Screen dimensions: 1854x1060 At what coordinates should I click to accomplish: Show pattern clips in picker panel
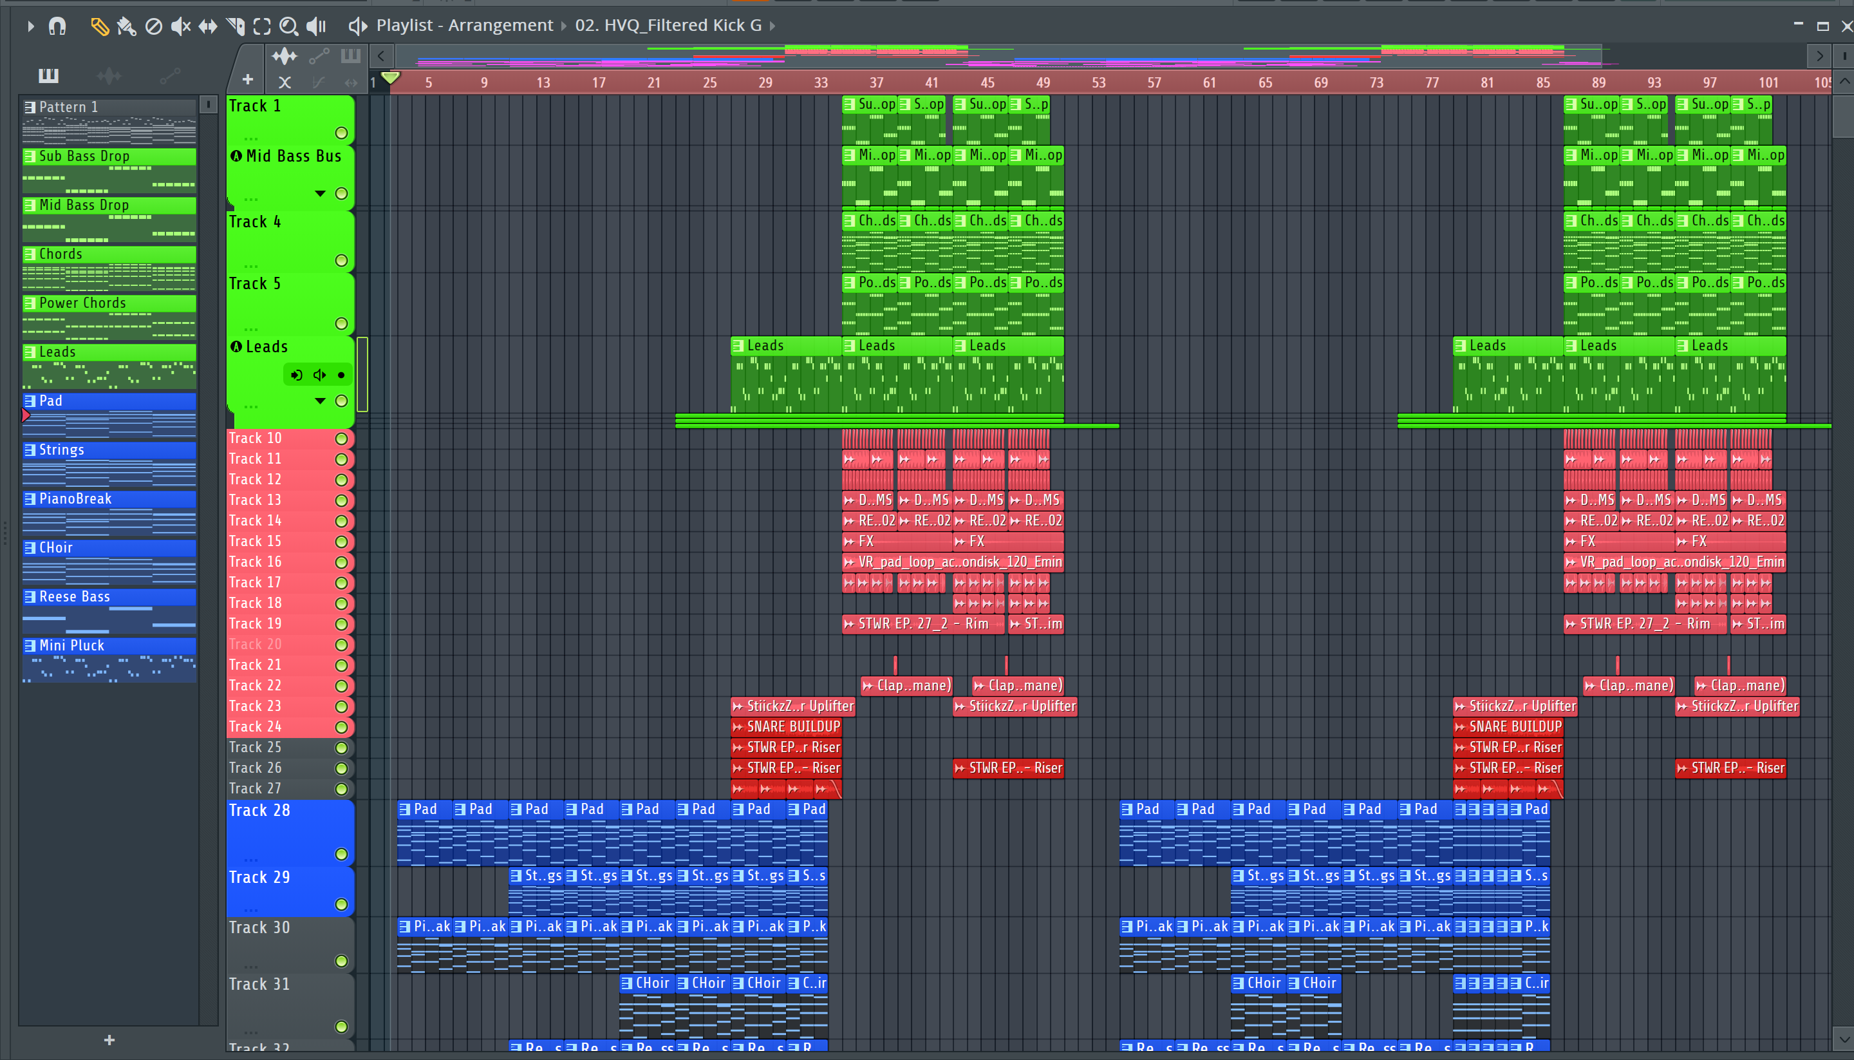click(48, 75)
